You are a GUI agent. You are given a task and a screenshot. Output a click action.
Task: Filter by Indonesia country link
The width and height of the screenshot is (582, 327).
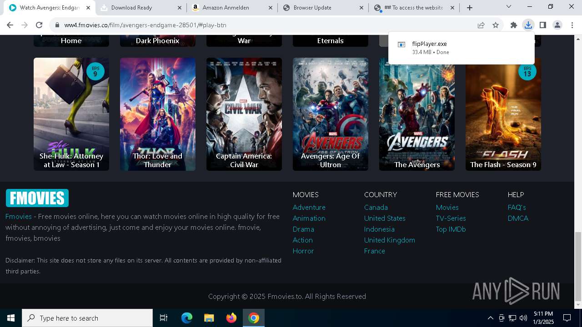point(379,229)
